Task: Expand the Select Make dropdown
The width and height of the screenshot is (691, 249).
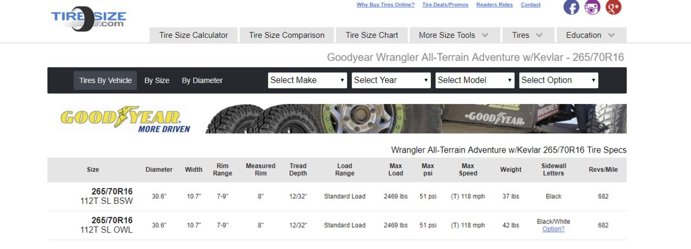Action: (x=308, y=80)
